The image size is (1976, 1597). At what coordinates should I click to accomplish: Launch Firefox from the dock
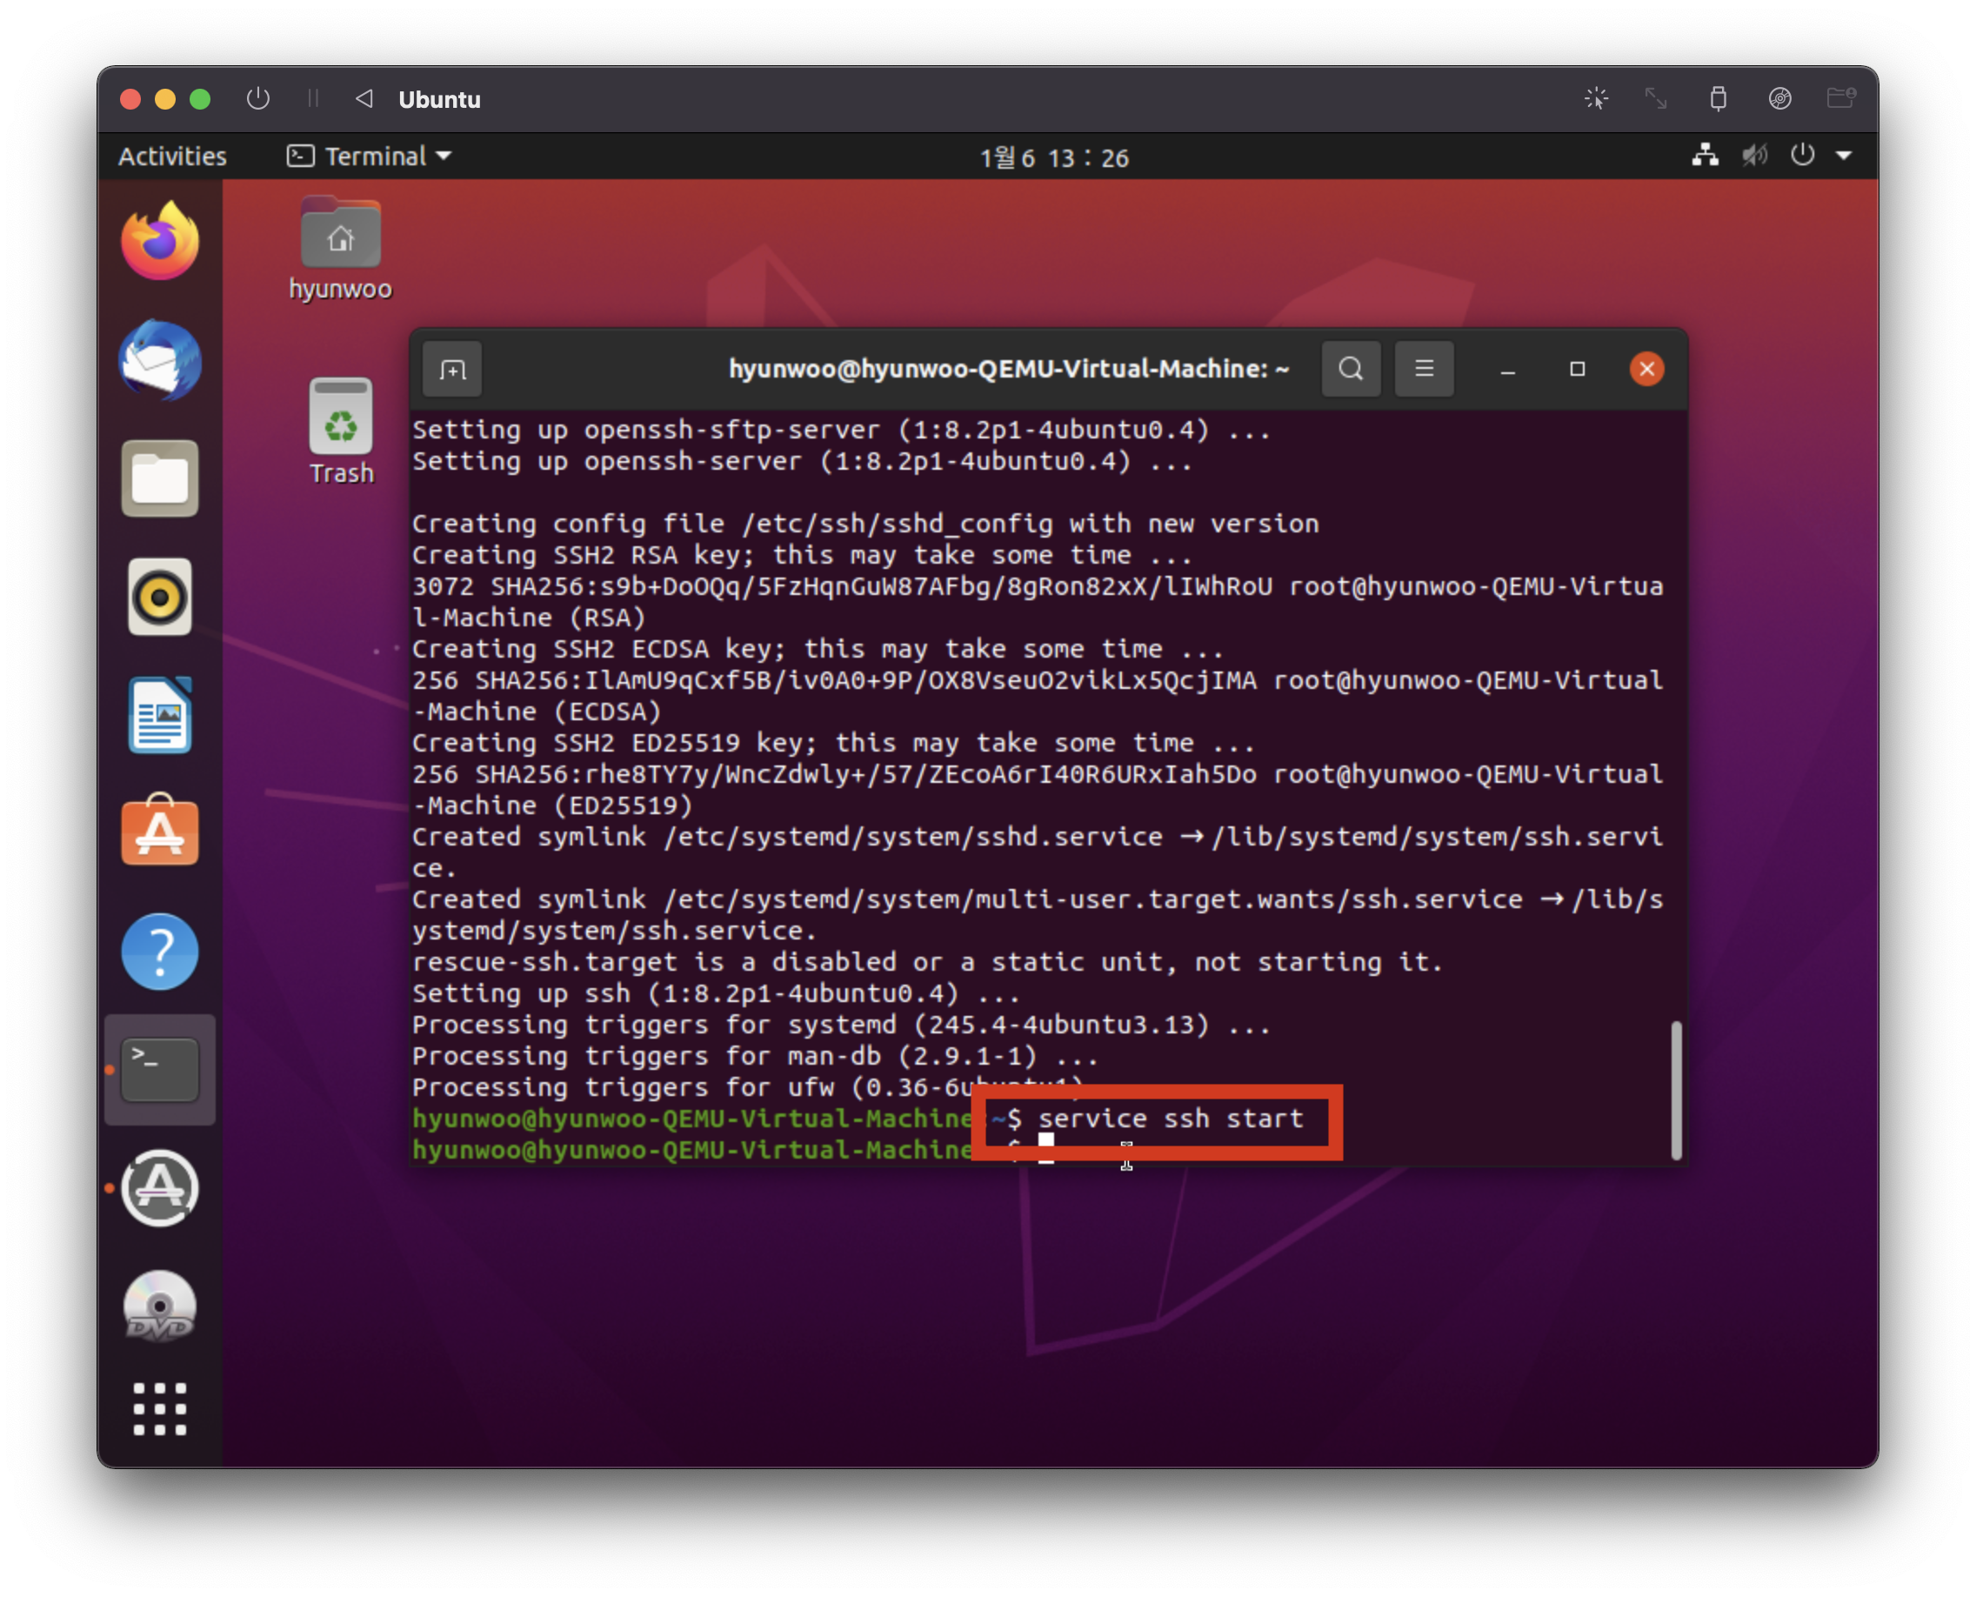click(160, 242)
